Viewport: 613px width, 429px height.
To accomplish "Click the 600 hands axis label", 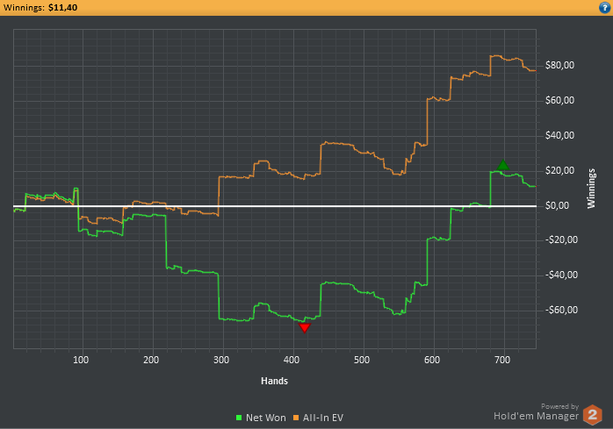I will (x=432, y=360).
